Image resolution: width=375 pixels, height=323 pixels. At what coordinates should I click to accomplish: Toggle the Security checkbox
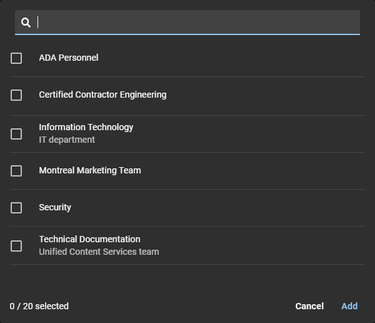coord(16,208)
